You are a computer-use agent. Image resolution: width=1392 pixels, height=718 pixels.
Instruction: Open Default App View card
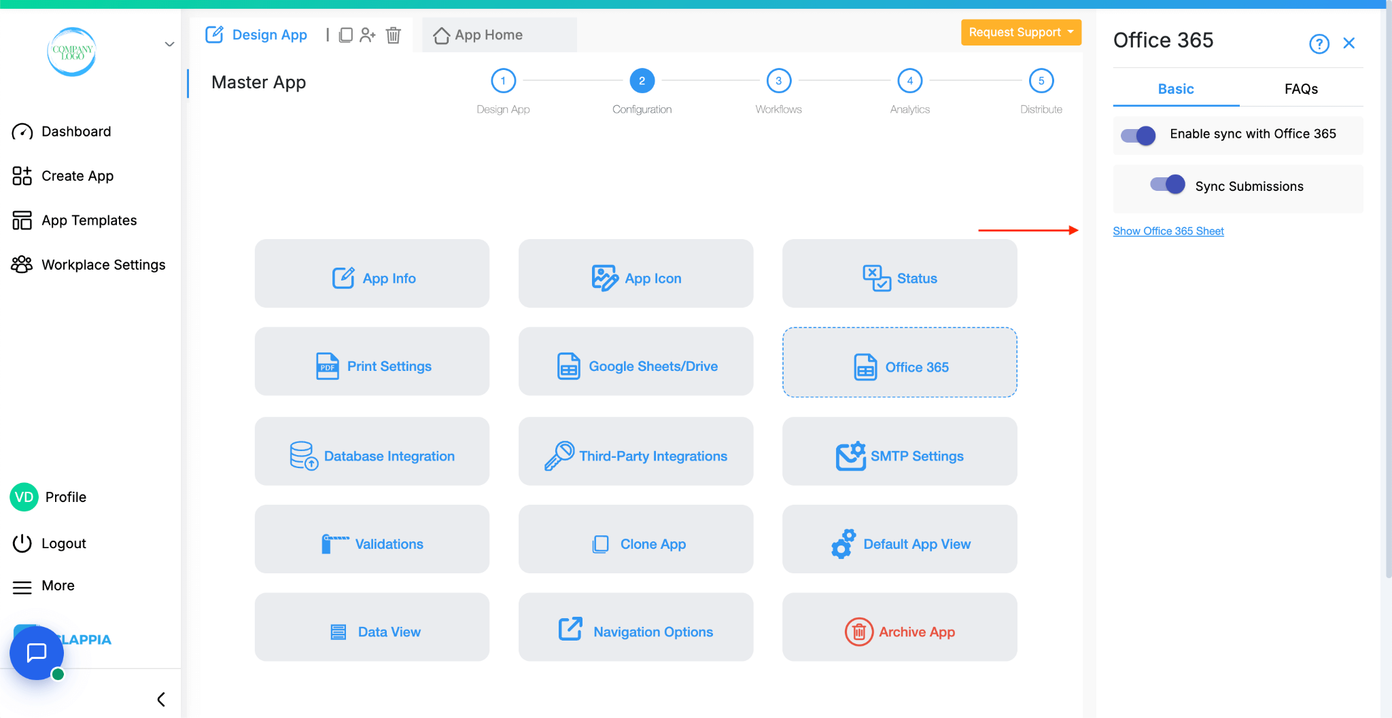[x=899, y=539]
